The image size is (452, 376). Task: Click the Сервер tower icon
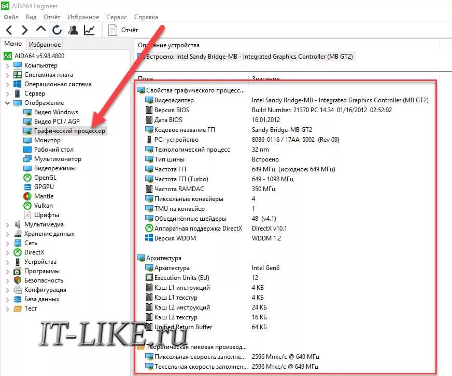(x=17, y=93)
